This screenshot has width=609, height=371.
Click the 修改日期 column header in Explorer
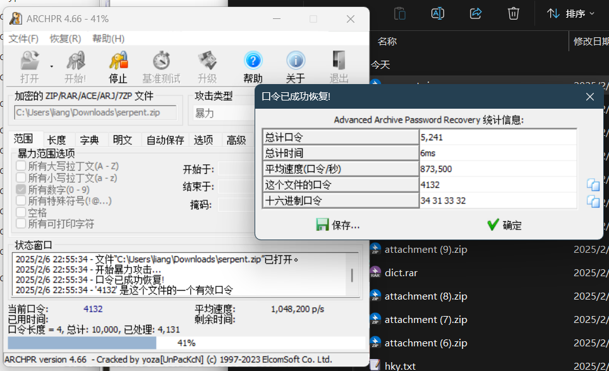pyautogui.click(x=590, y=41)
